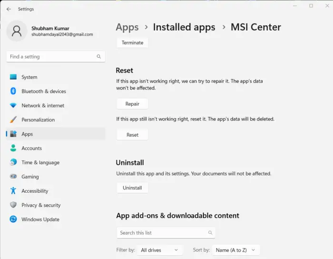Select Apps in the sidebar
The height and width of the screenshot is (259, 333).
coord(56,134)
